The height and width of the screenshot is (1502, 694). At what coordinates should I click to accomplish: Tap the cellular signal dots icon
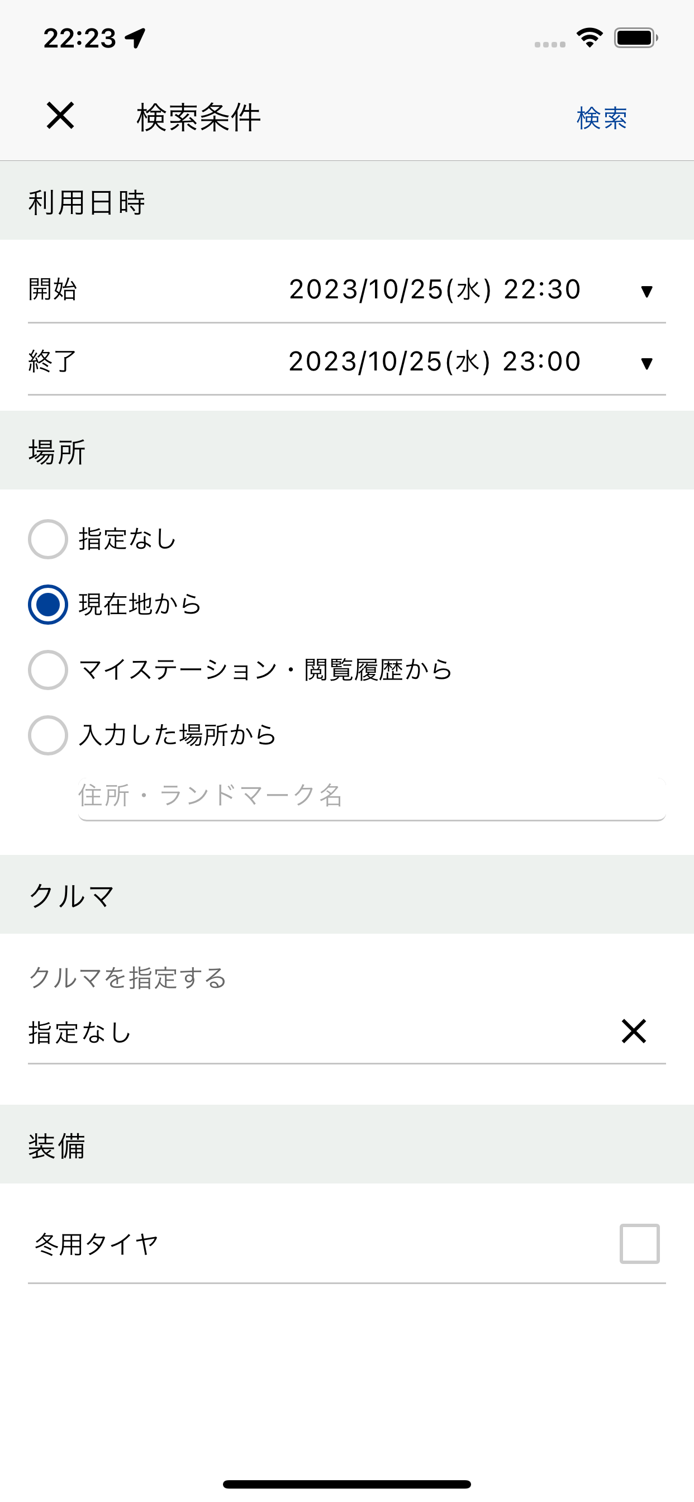coord(549,44)
